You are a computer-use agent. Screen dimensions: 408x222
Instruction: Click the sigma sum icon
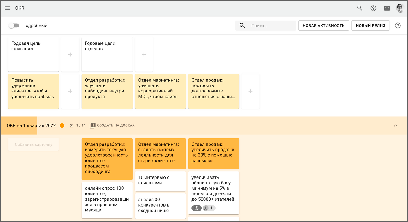71,125
